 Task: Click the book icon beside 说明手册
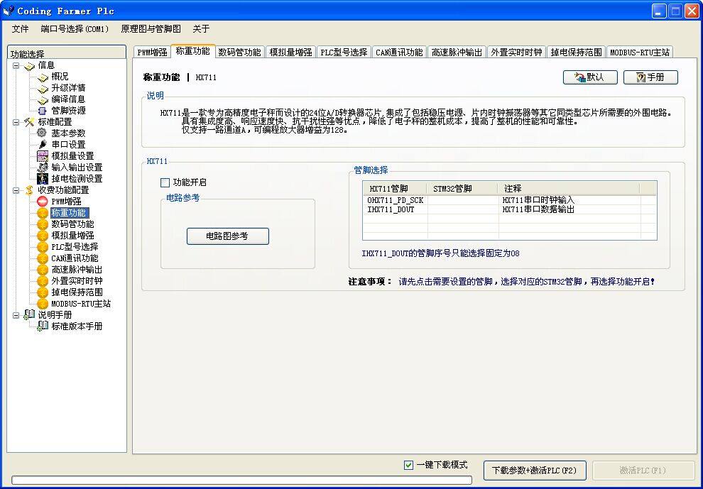click(x=29, y=314)
